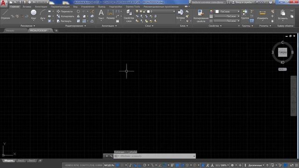Expand the Утилиты panel
The image size is (299, 168).
click(x=265, y=26)
